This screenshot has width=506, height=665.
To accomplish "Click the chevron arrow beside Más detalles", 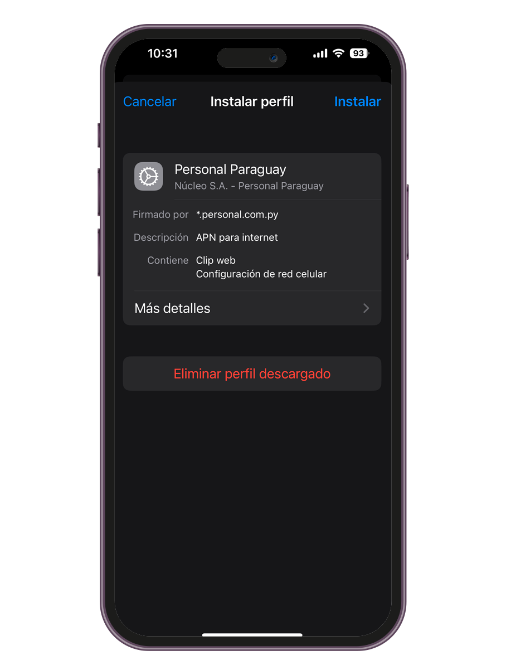I will (x=366, y=308).
